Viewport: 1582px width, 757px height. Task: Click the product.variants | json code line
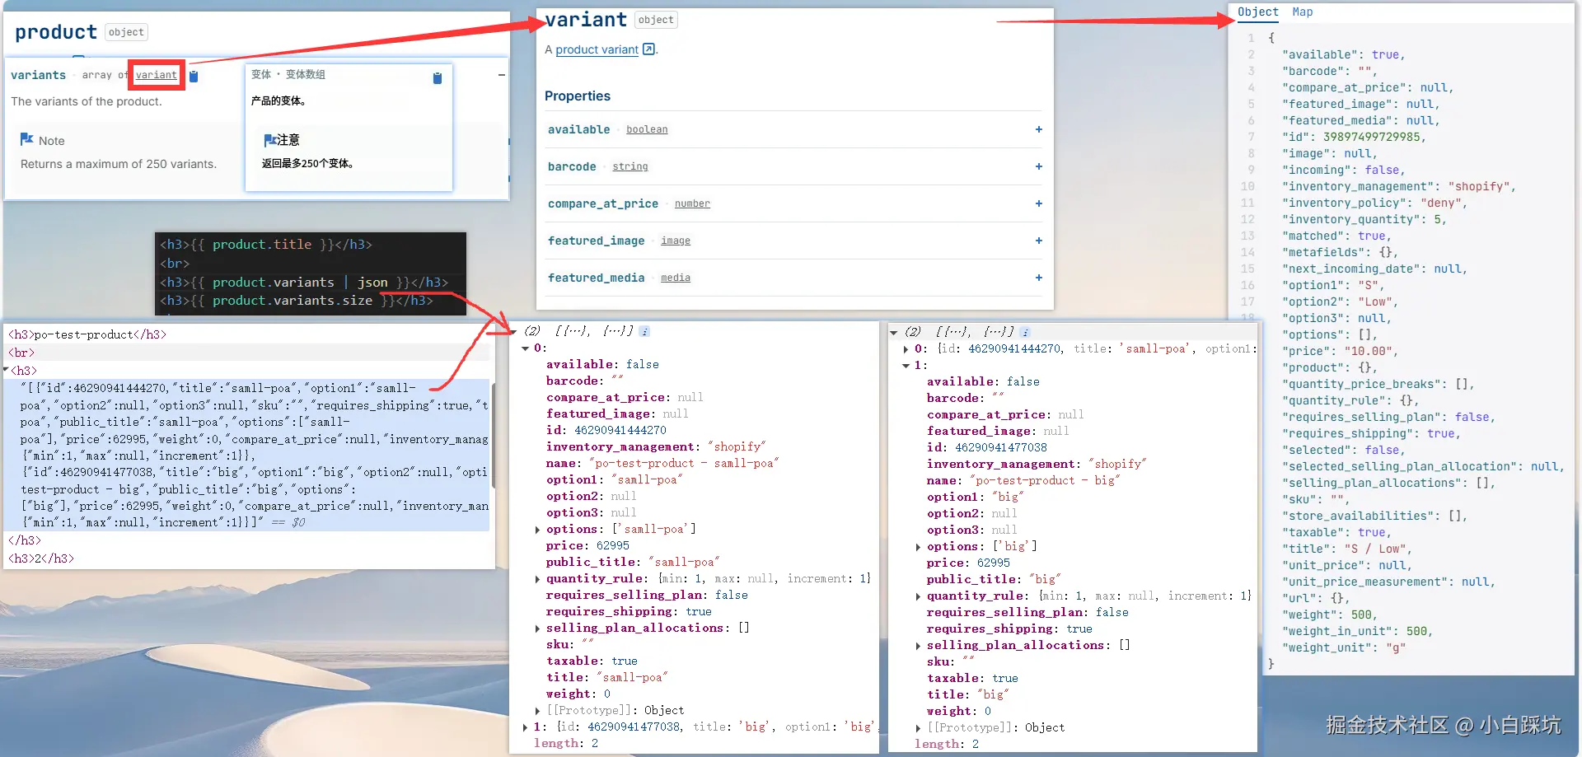304,283
